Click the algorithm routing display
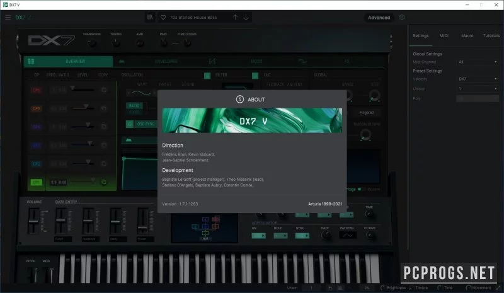504x293 pixels. (x=205, y=227)
